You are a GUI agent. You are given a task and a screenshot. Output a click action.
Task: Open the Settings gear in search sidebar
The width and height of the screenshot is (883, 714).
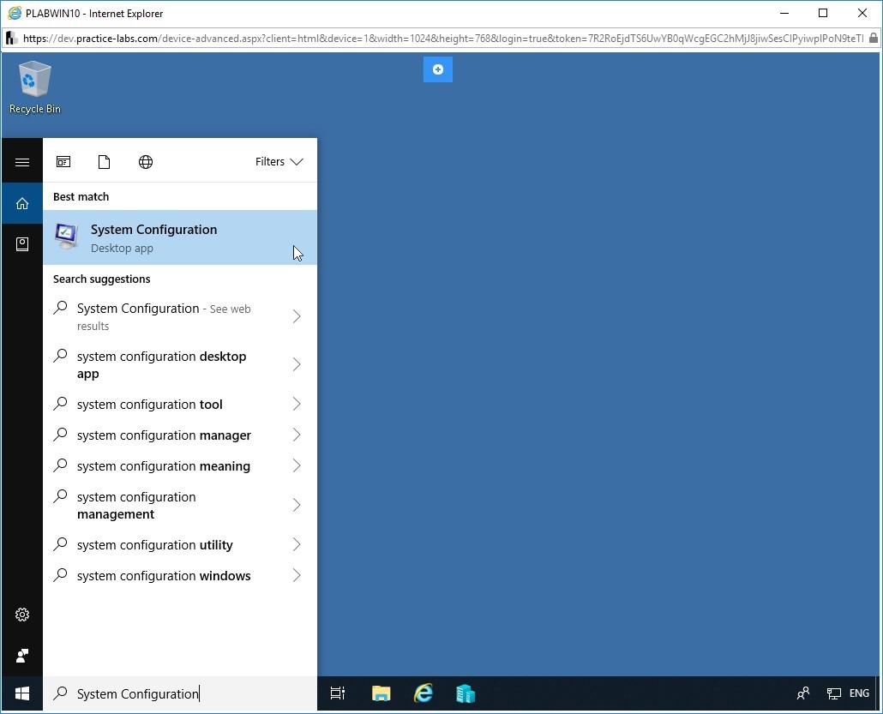pyautogui.click(x=22, y=615)
